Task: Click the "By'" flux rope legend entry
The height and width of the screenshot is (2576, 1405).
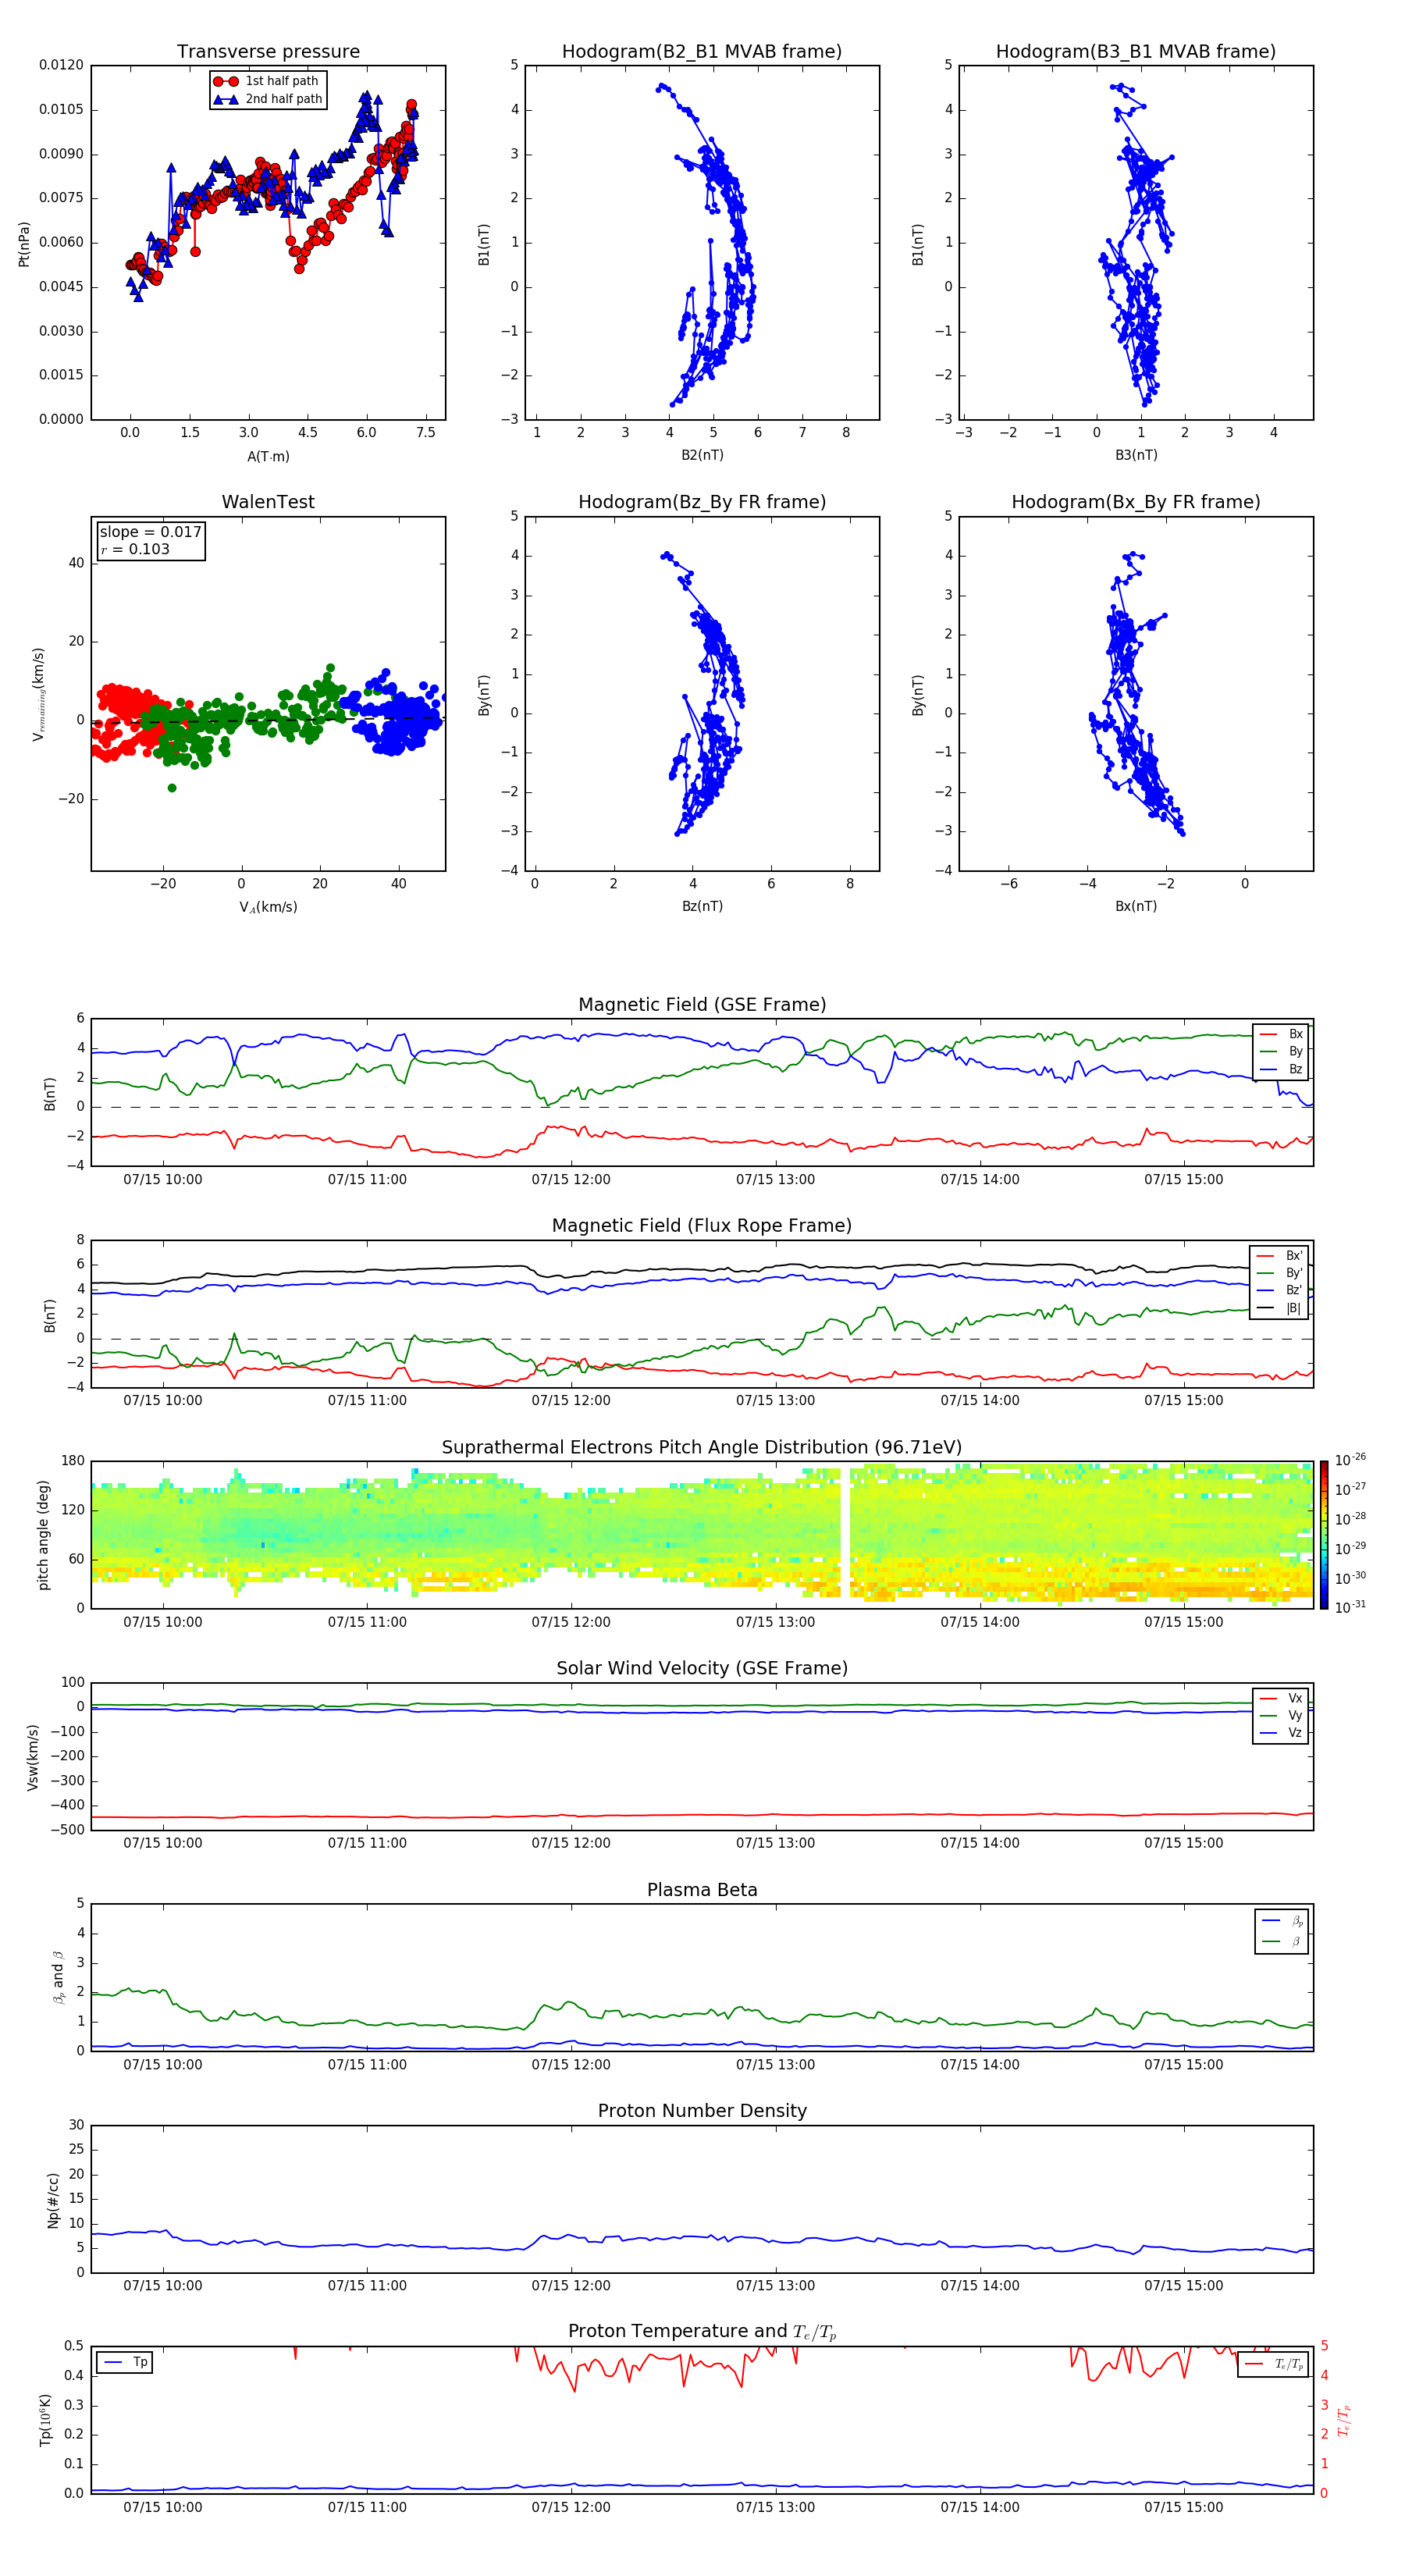Action: click(x=1280, y=1273)
